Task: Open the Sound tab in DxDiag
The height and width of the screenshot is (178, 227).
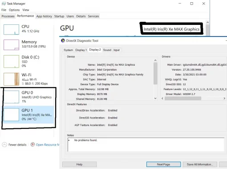Action: (x=107, y=50)
